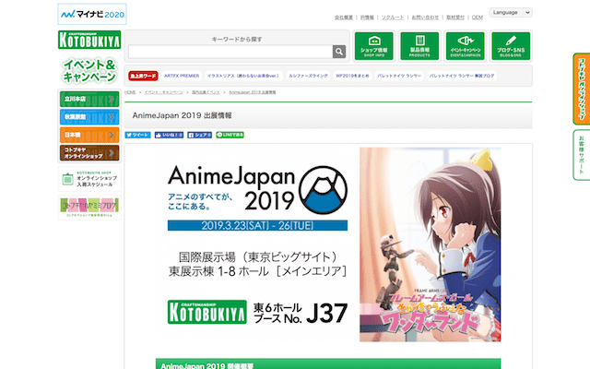Select ARTFX PREMIER trending keyword
This screenshot has height=369, width=590.
(182, 76)
